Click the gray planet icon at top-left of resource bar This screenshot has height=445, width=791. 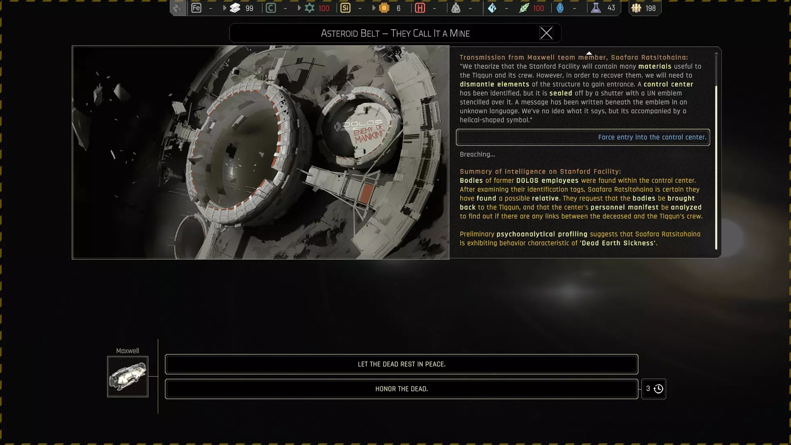(x=178, y=8)
